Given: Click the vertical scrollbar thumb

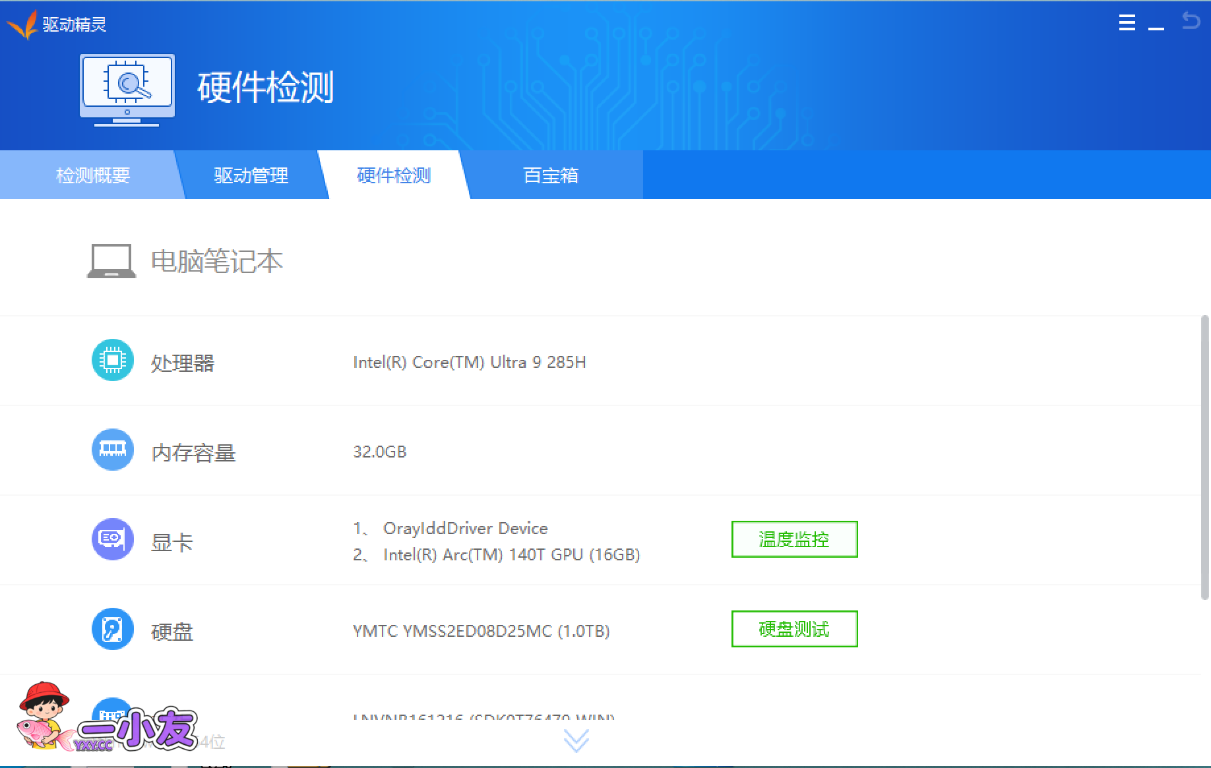Looking at the screenshot, I should (x=1204, y=458).
